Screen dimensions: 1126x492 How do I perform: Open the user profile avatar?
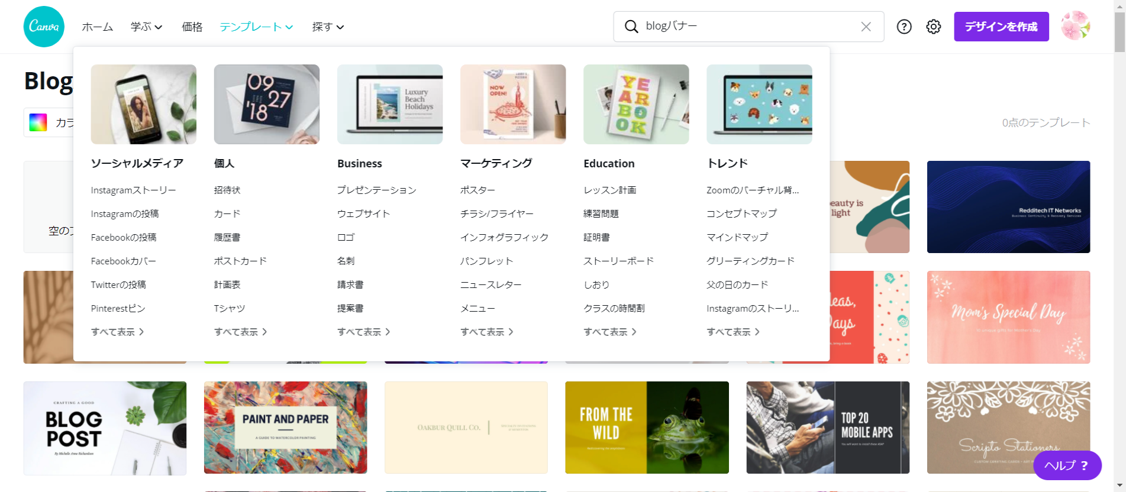(x=1075, y=26)
